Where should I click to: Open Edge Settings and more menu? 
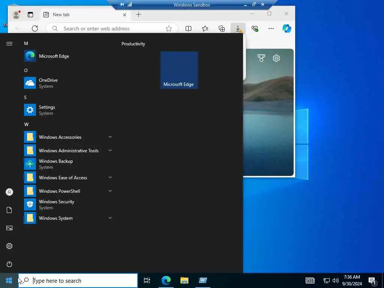pyautogui.click(x=271, y=28)
